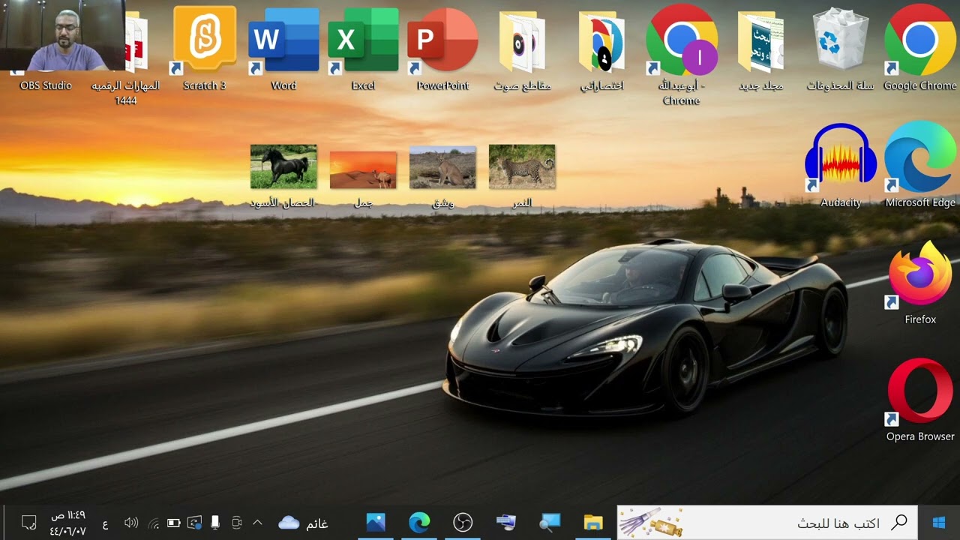Viewport: 960px width, 540px height.
Task: Open the Wi-Fi network tray icon
Action: 153,523
